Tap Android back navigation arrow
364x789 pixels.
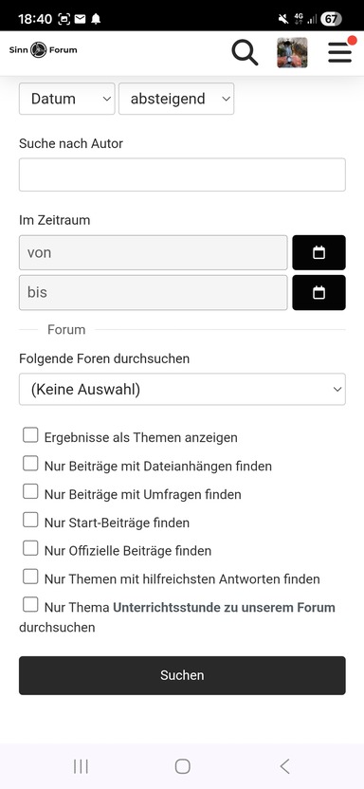click(x=284, y=766)
